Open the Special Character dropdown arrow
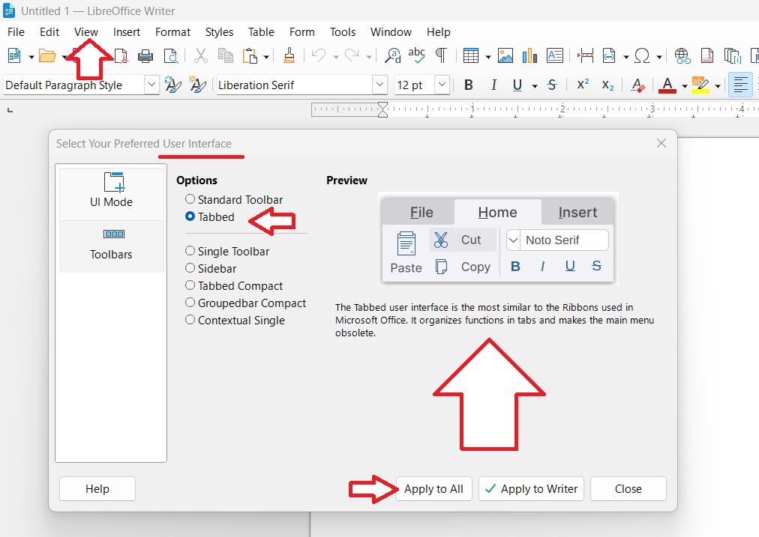The width and height of the screenshot is (759, 537). 659,57
